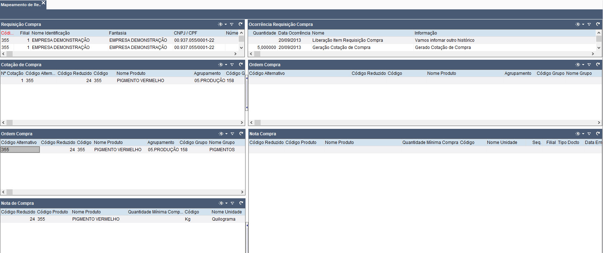Viewport: 603px width, 253px height.
Task: Click filter icon in Nota de Compra panel
Action: click(232, 203)
